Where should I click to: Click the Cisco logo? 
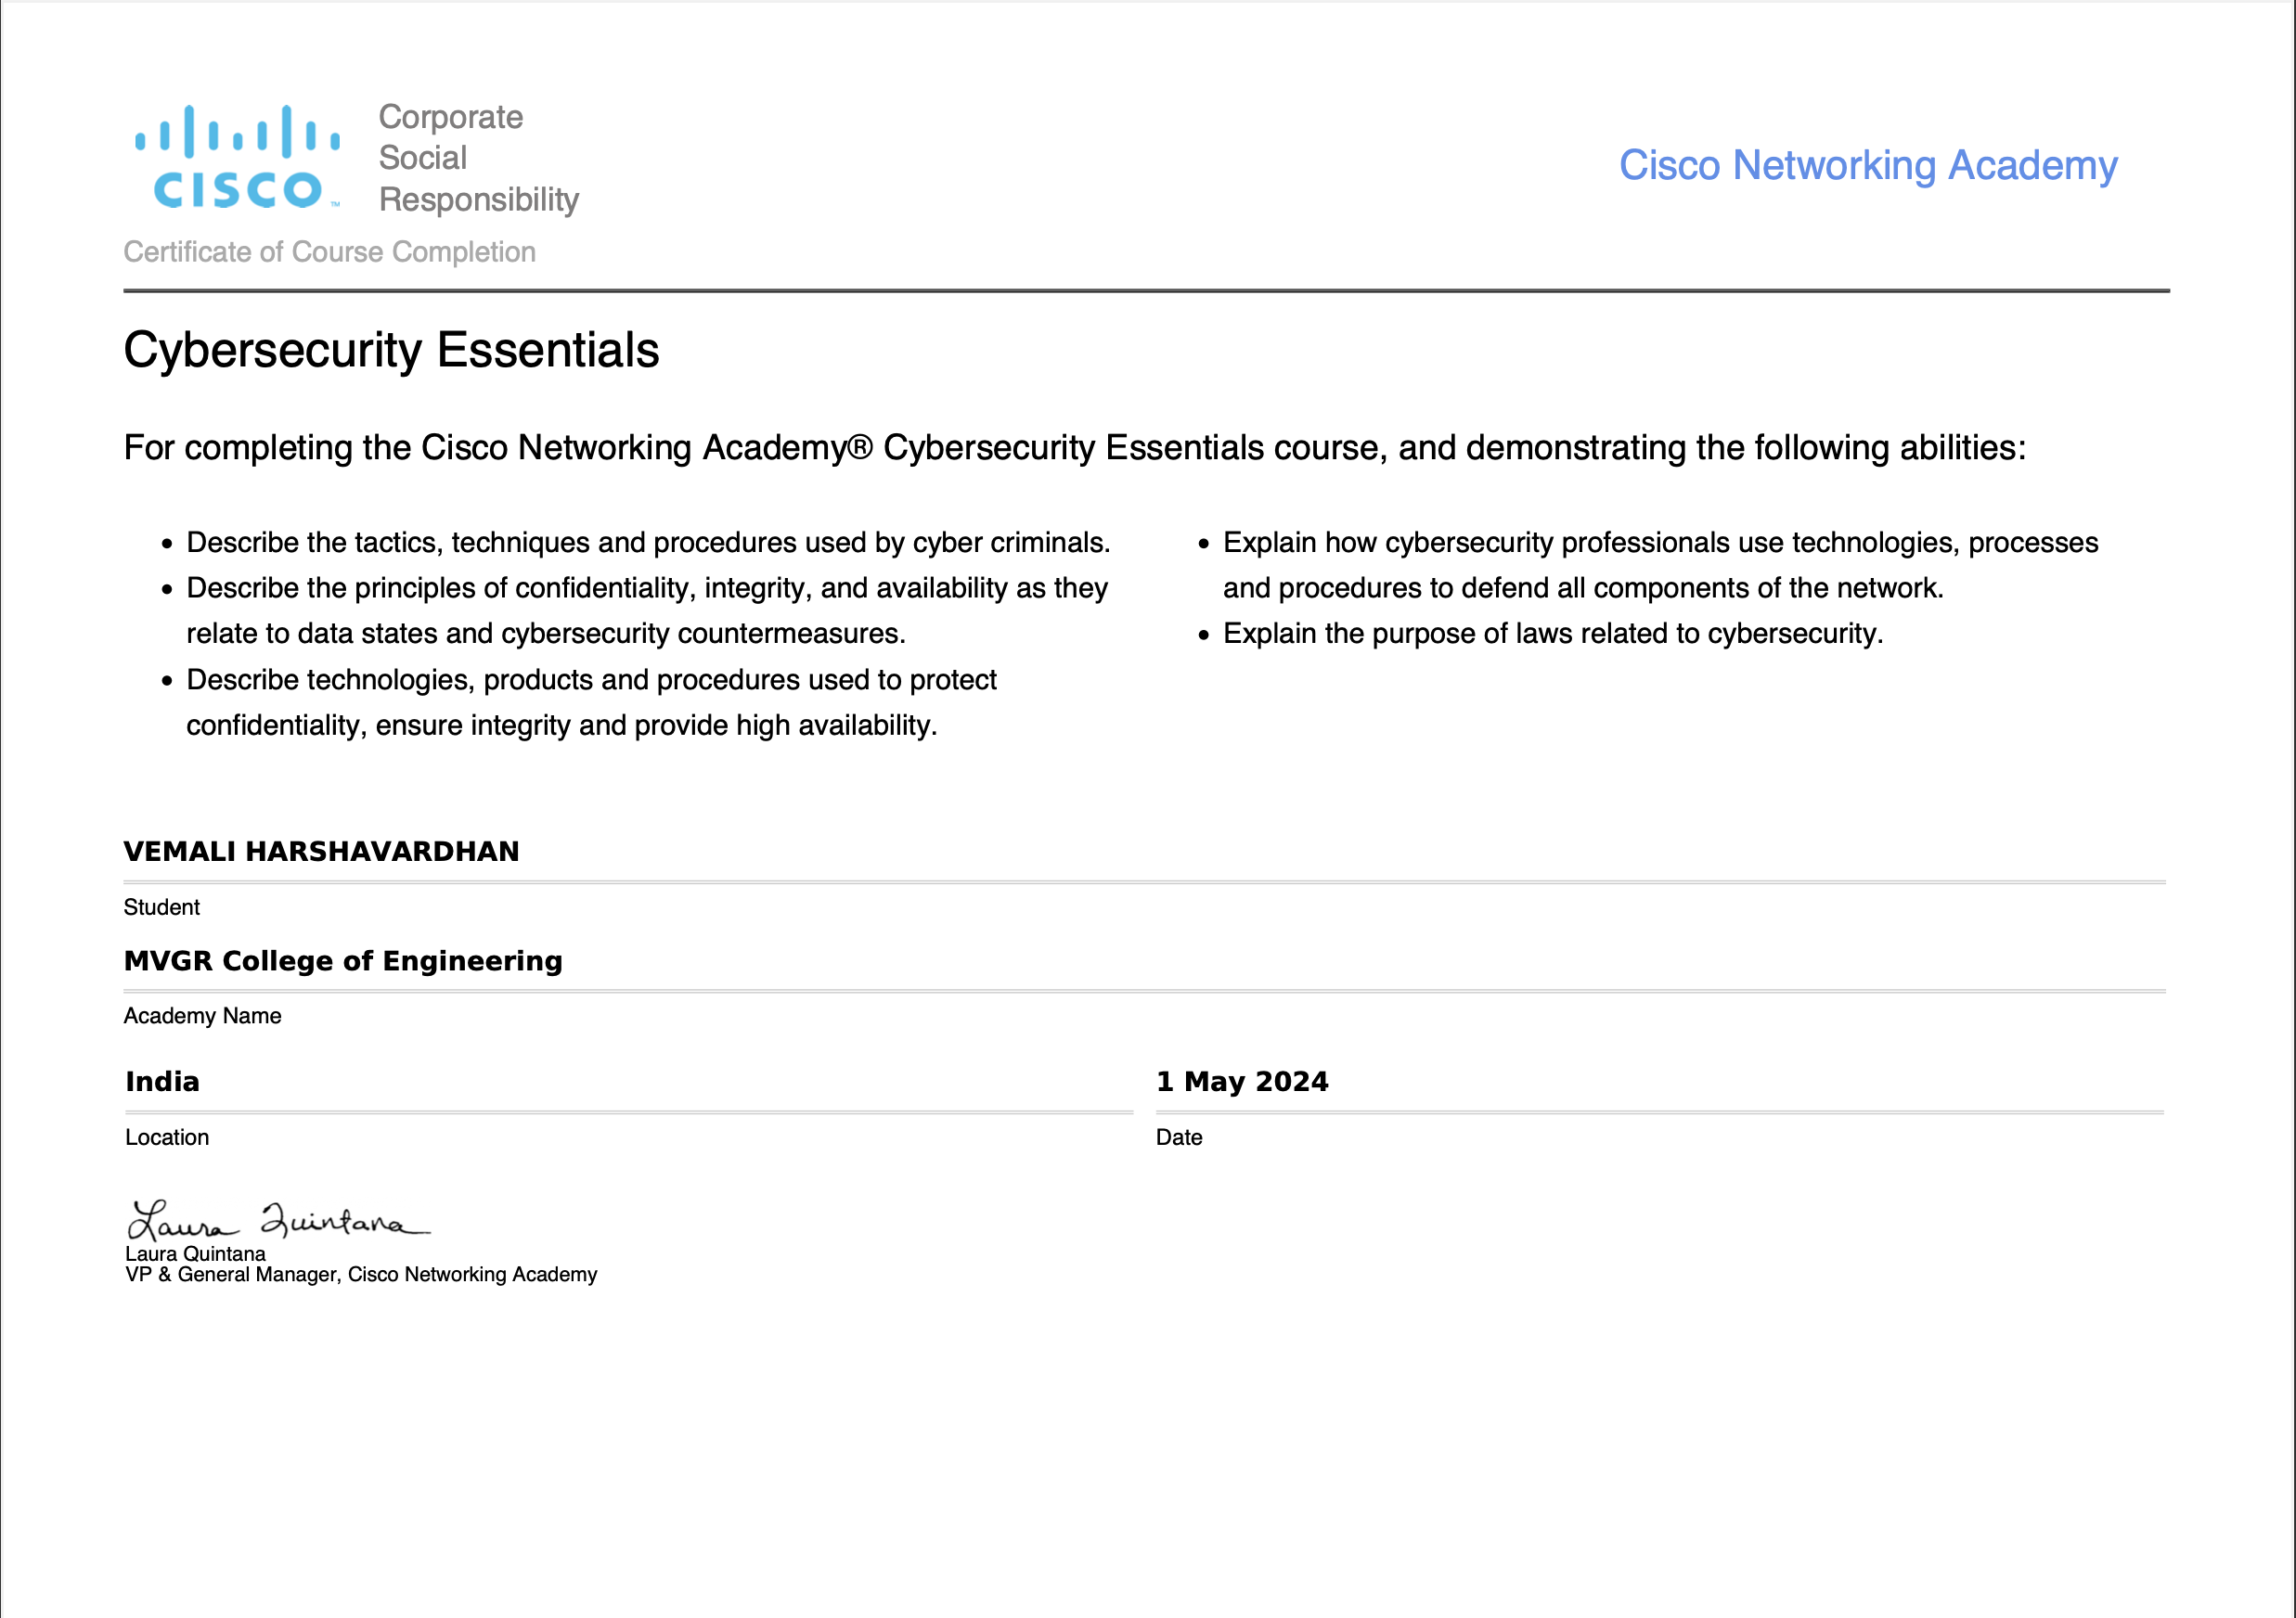pyautogui.click(x=238, y=158)
